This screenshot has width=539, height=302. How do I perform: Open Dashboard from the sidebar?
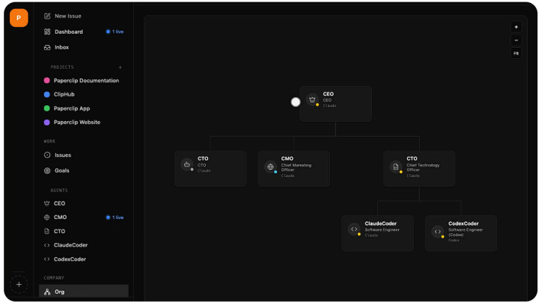click(x=68, y=31)
